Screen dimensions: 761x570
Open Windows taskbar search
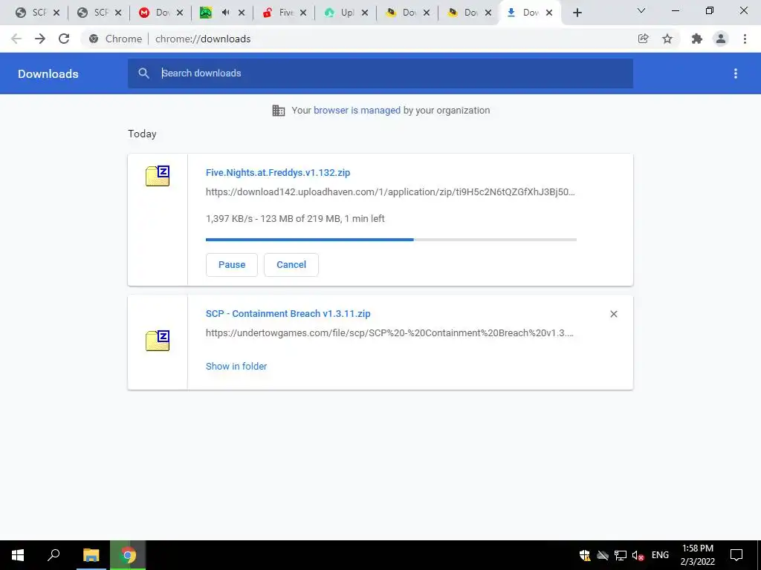(54, 555)
